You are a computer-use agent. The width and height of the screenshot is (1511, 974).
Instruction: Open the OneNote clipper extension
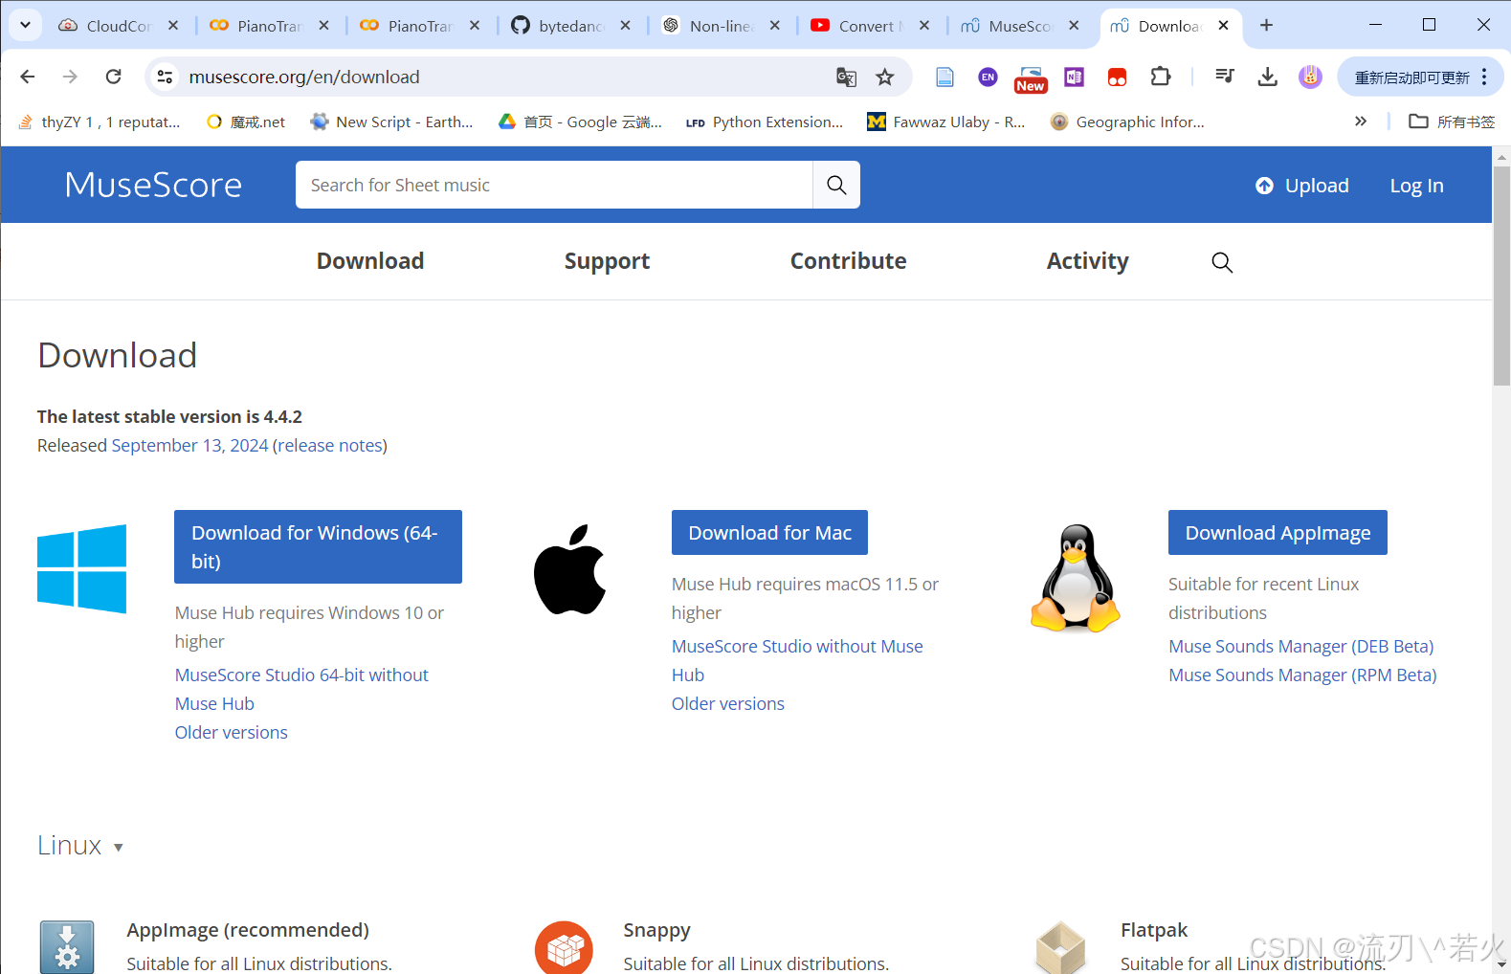tap(1074, 77)
